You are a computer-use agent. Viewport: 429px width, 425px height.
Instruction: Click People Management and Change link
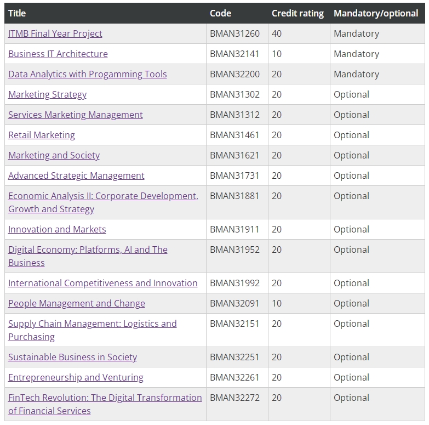76,303
